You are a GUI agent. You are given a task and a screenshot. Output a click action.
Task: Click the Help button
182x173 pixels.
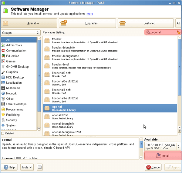coord(9,167)
